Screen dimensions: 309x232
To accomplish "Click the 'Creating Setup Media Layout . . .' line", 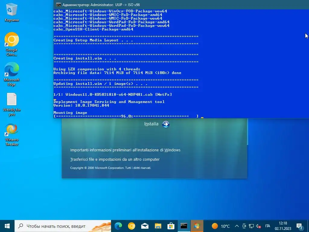I will pos(93,40).
